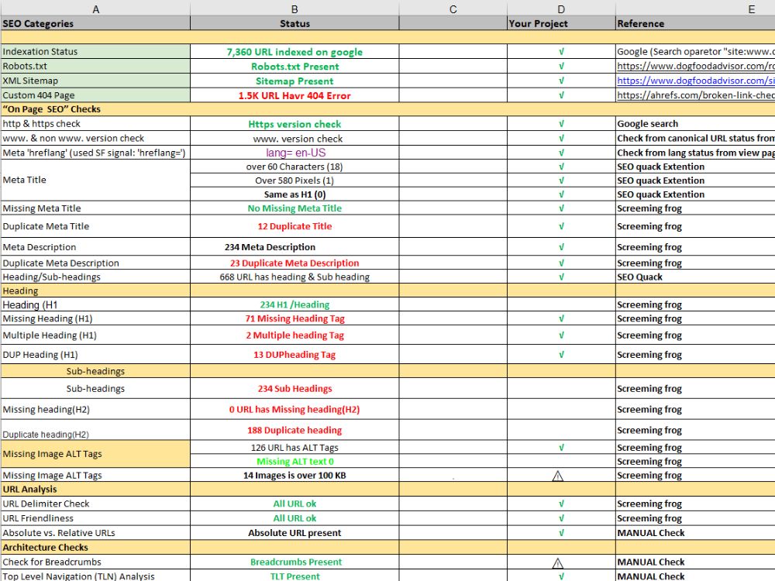Click the checkmark in Multiple Heading (H1) row
775x581 pixels.
pos(561,335)
